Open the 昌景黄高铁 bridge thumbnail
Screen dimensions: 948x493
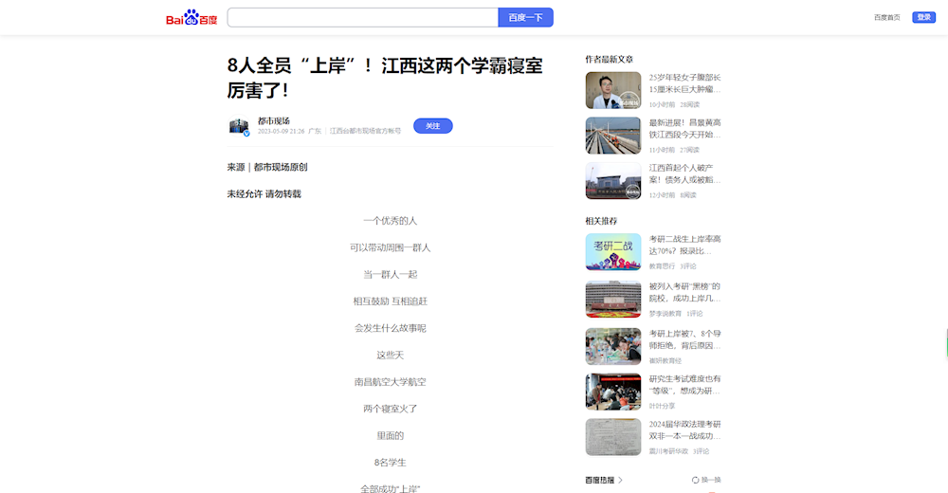point(613,136)
